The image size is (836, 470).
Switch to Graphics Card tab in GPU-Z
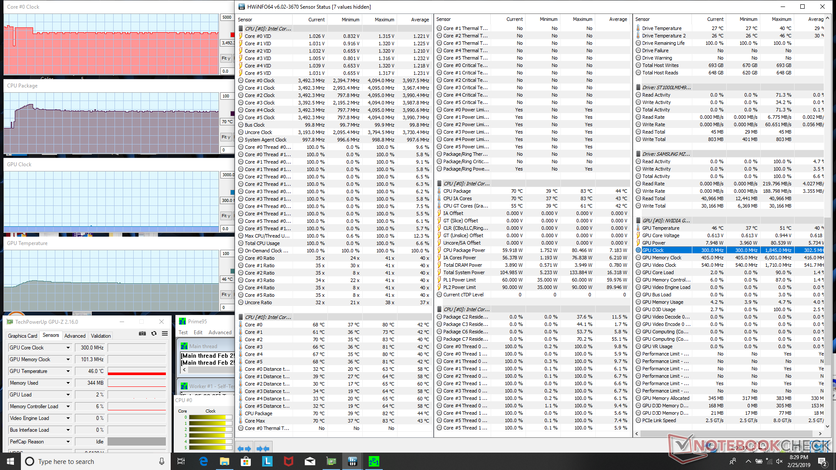click(23, 336)
